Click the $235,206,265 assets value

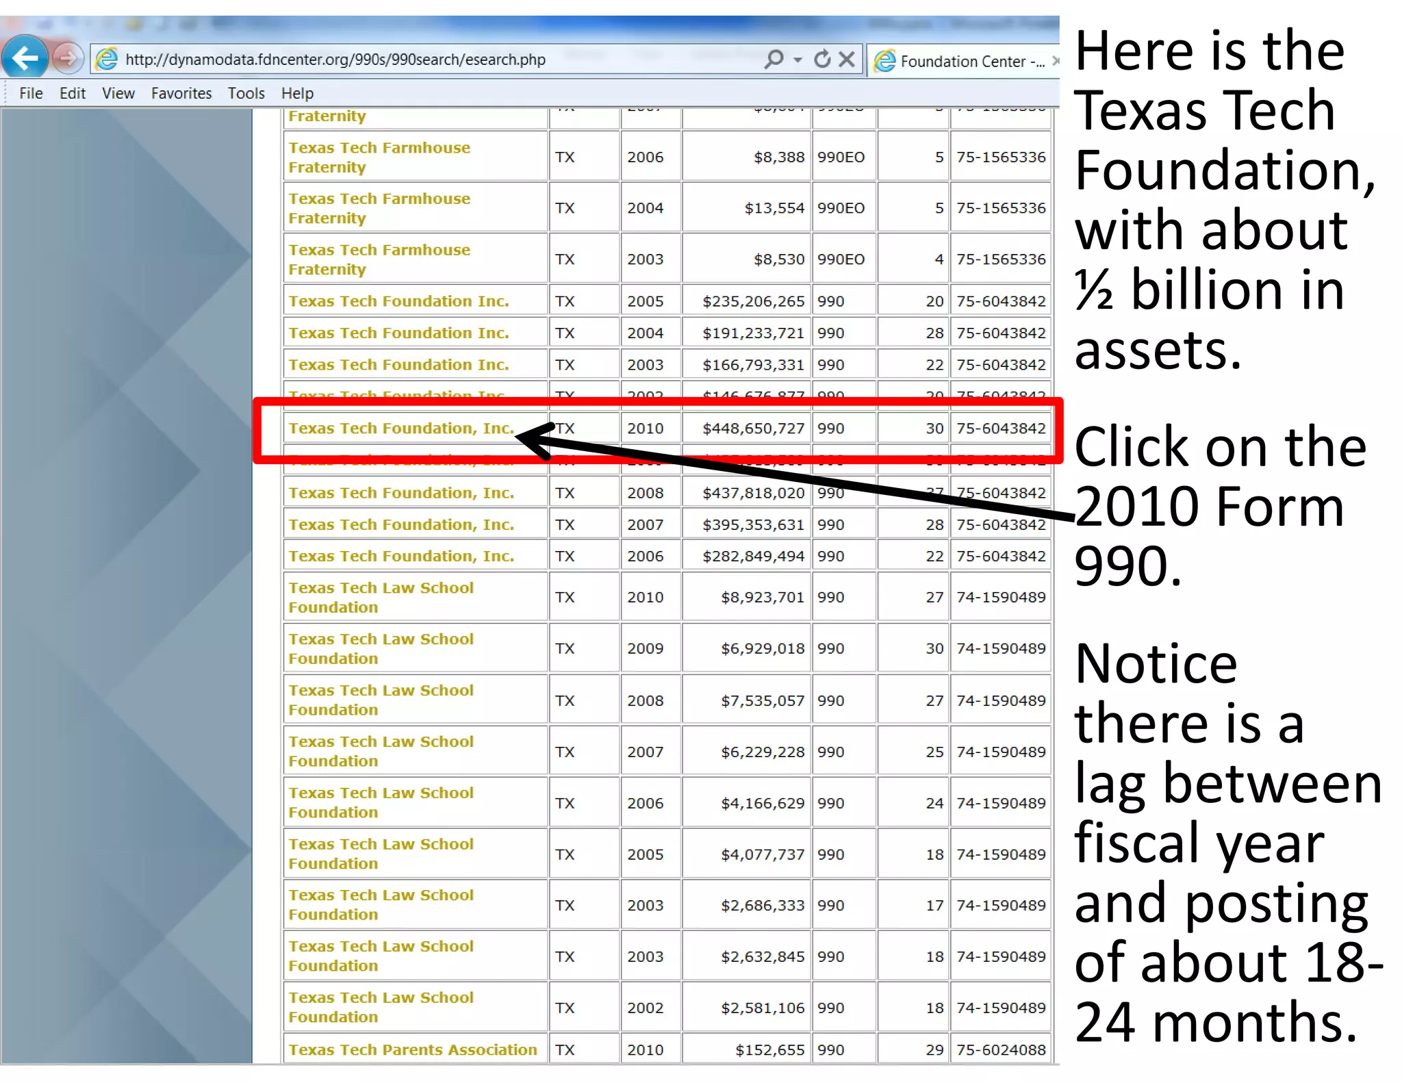point(753,301)
